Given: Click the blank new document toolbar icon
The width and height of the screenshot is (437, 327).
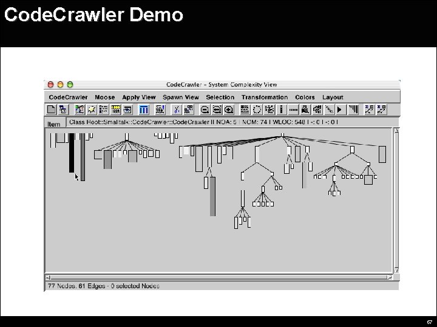Looking at the screenshot, I should [x=51, y=110].
